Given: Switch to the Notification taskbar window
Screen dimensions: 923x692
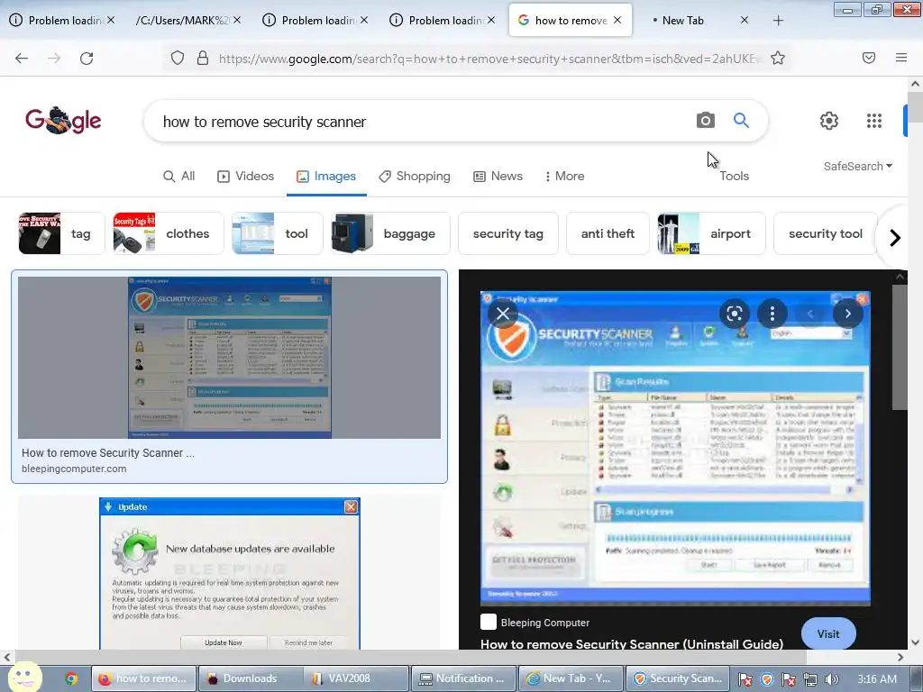Looking at the screenshot, I should (463, 678).
